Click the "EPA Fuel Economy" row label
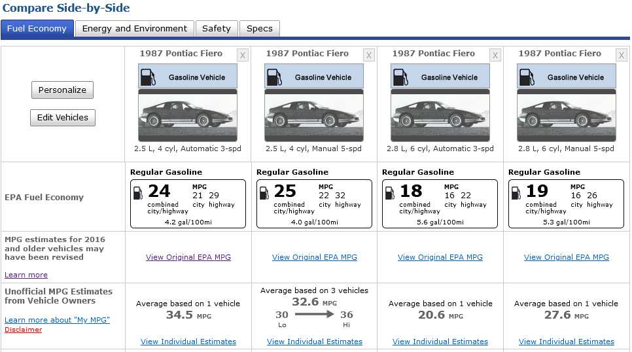 (44, 197)
